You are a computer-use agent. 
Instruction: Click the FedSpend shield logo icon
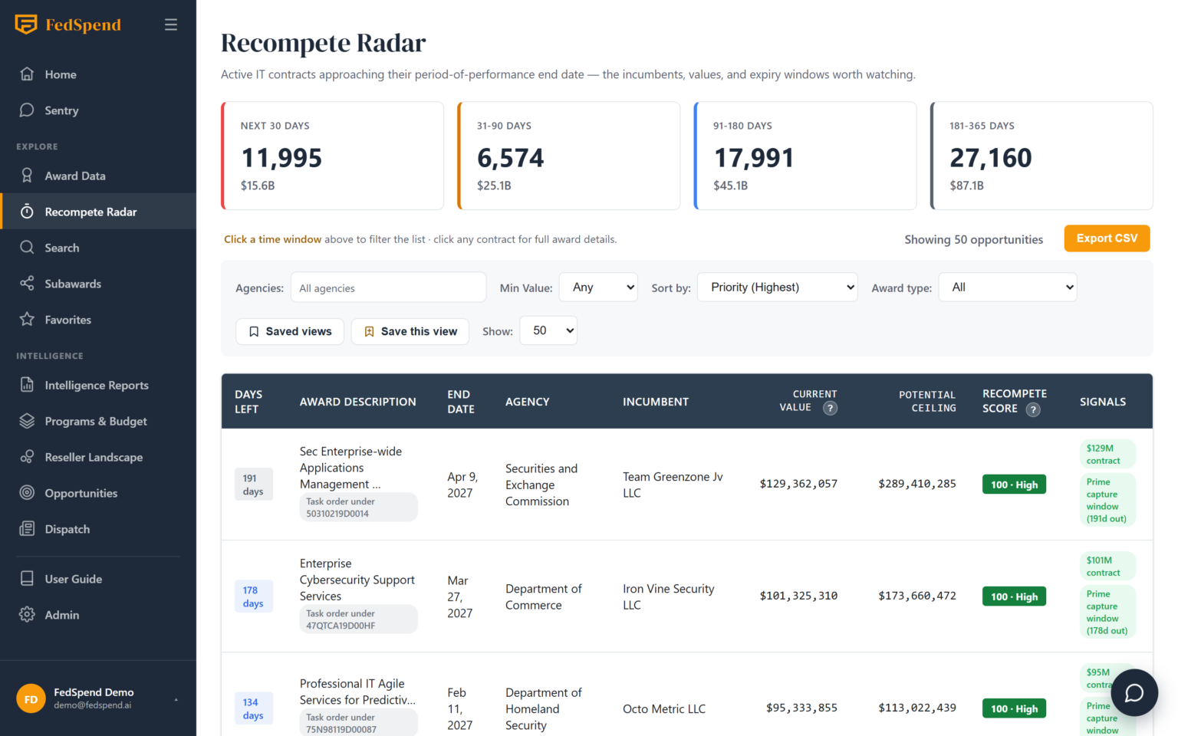(x=26, y=25)
